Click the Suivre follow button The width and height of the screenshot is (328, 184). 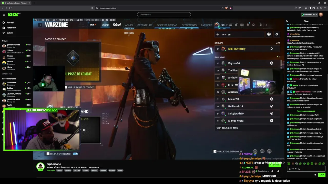point(275,165)
